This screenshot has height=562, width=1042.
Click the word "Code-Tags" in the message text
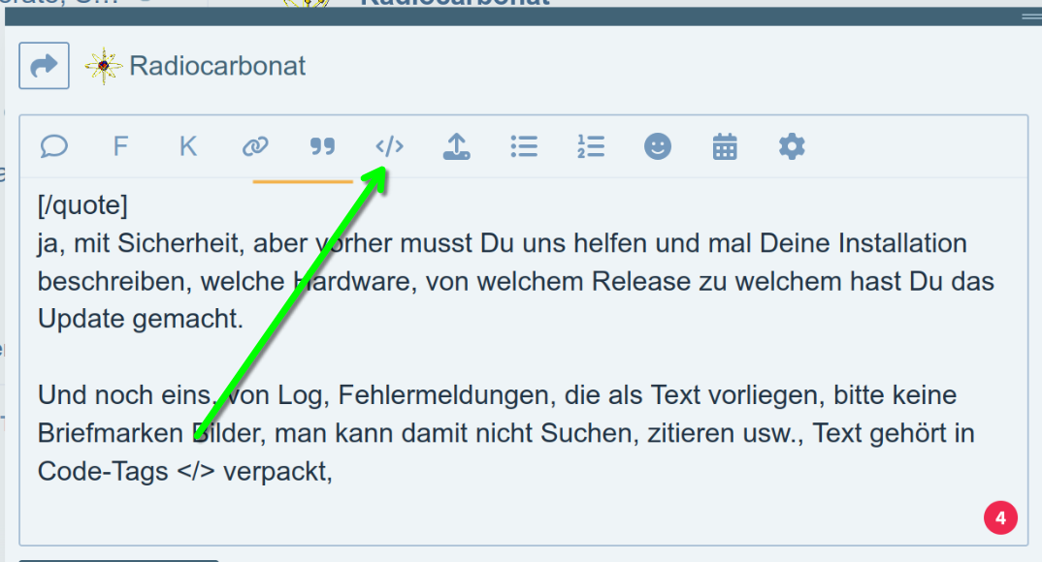click(x=103, y=471)
